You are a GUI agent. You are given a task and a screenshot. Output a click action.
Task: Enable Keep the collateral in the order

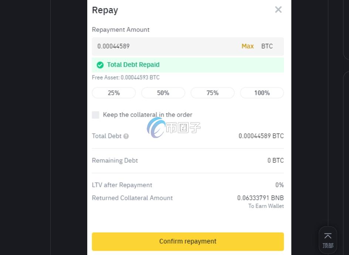tap(96, 115)
